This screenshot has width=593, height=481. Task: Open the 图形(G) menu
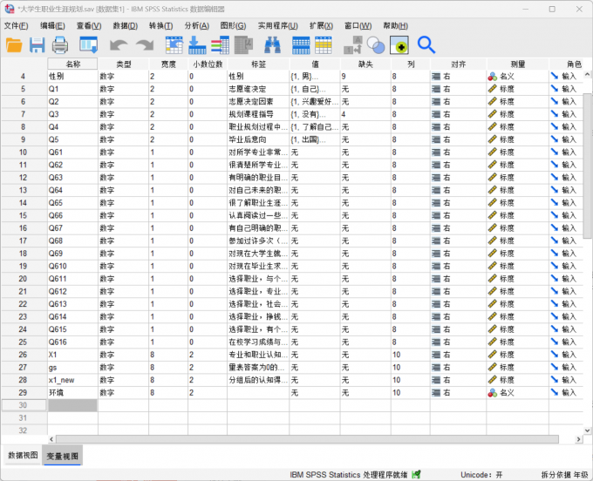pos(233,25)
